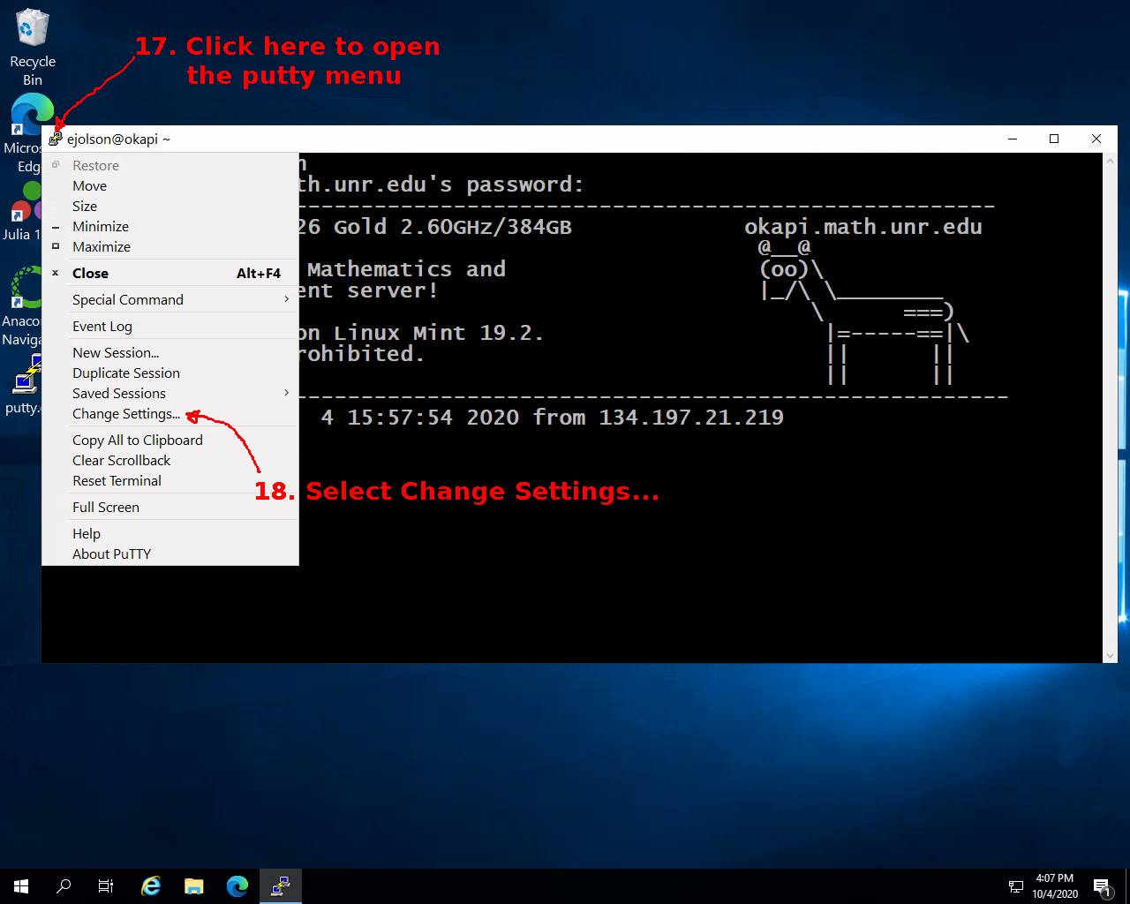Screen dimensions: 1130x904
Task: Open File Explorer from the taskbar
Action: [x=194, y=886]
